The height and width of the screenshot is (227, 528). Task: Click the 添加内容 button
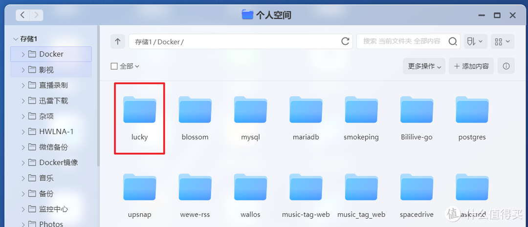(x=471, y=66)
